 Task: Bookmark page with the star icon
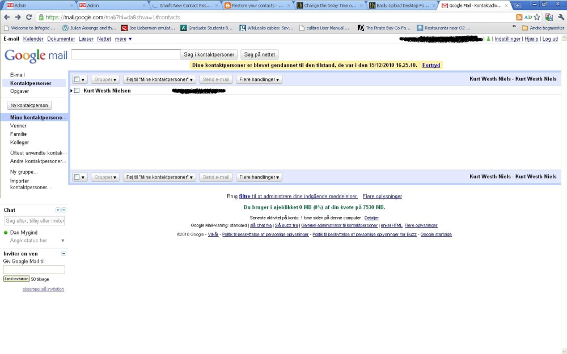click(536, 17)
